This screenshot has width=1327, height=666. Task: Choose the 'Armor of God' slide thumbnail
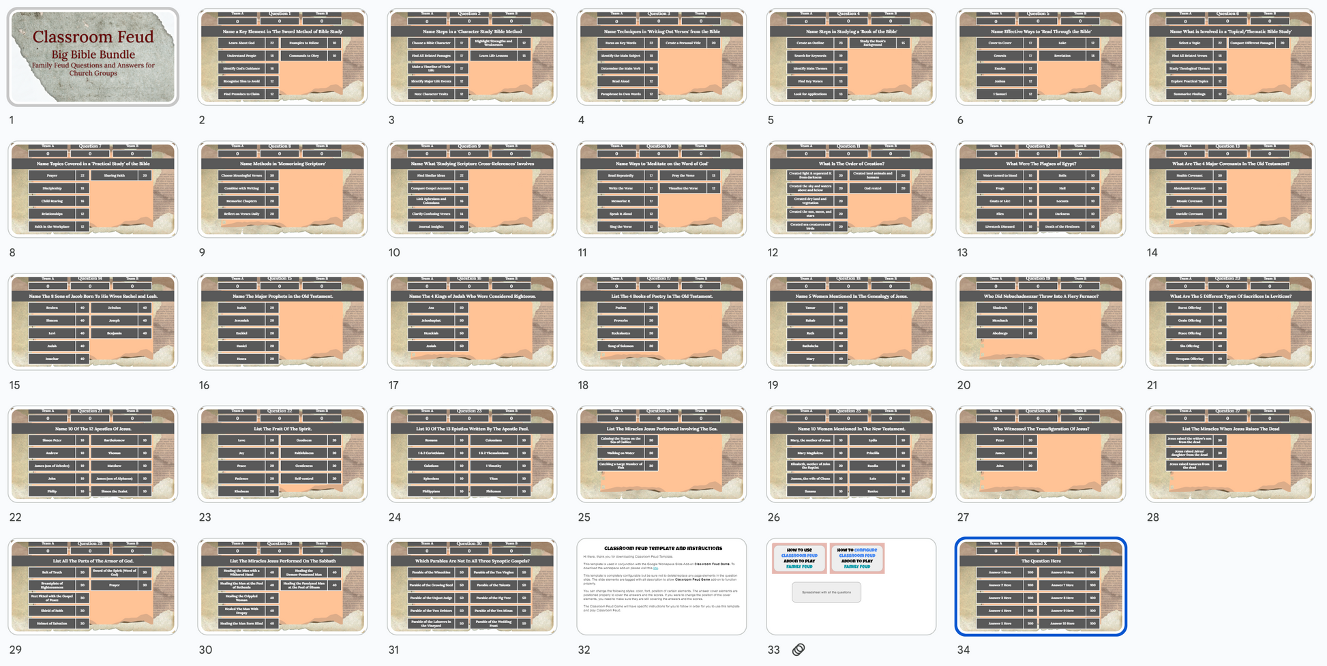click(x=93, y=587)
